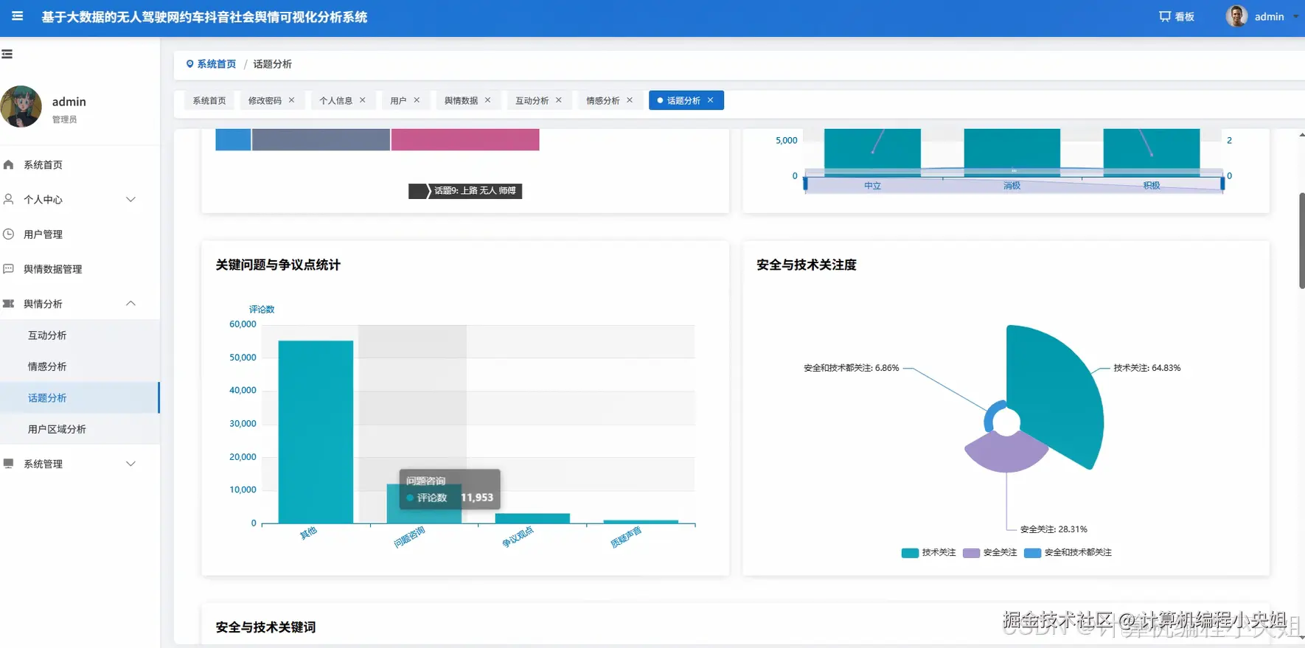Click the ticket icon beside 舆情分析

9,303
